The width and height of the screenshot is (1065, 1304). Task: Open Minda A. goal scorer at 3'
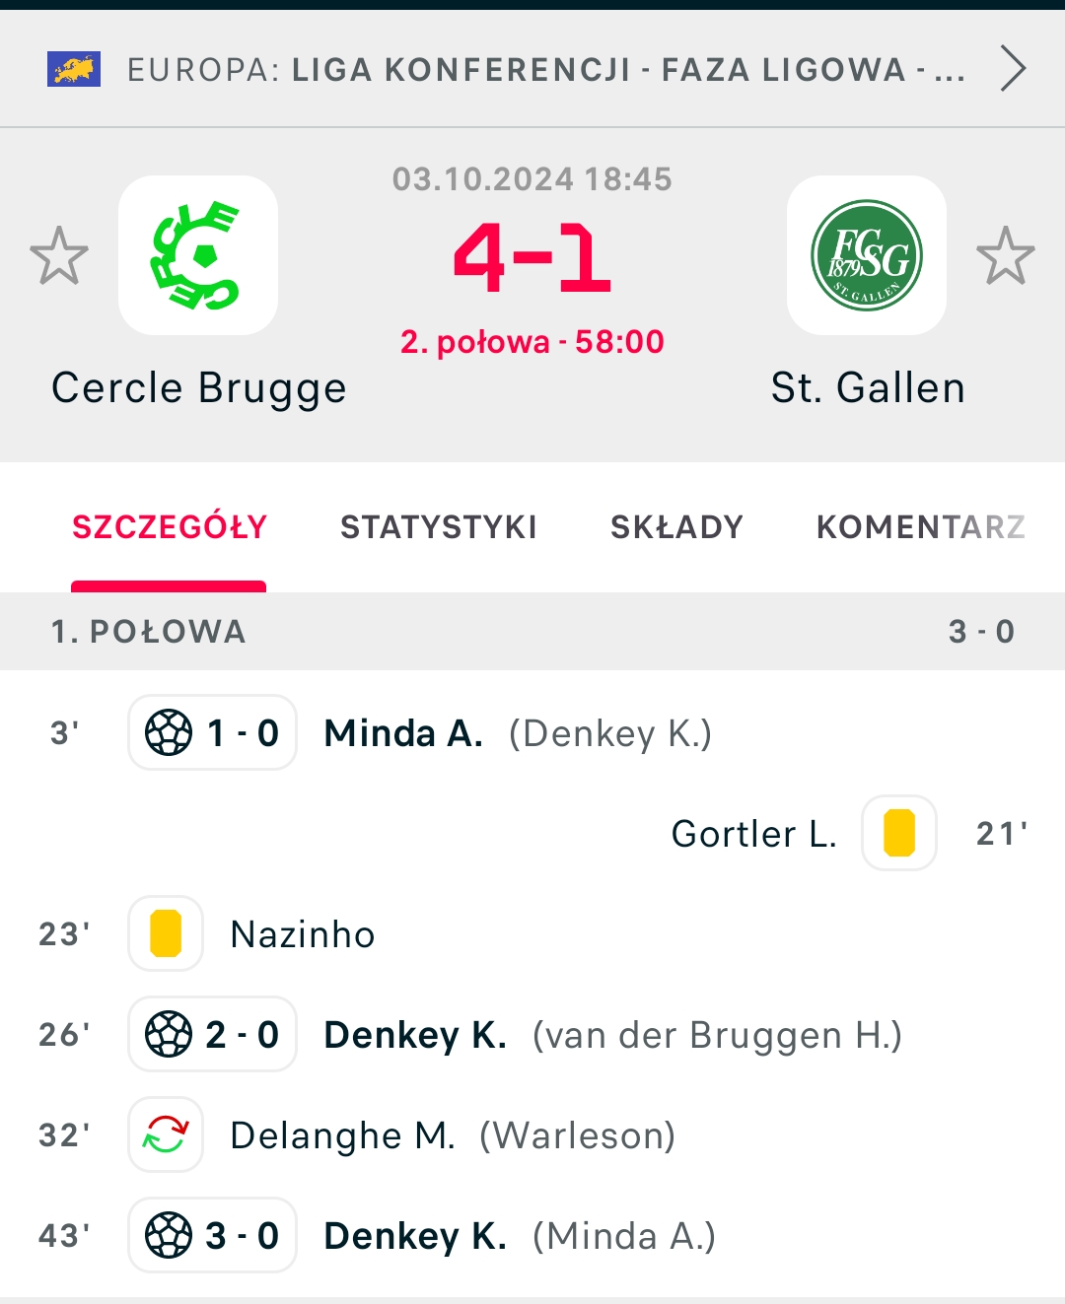pos(403,733)
